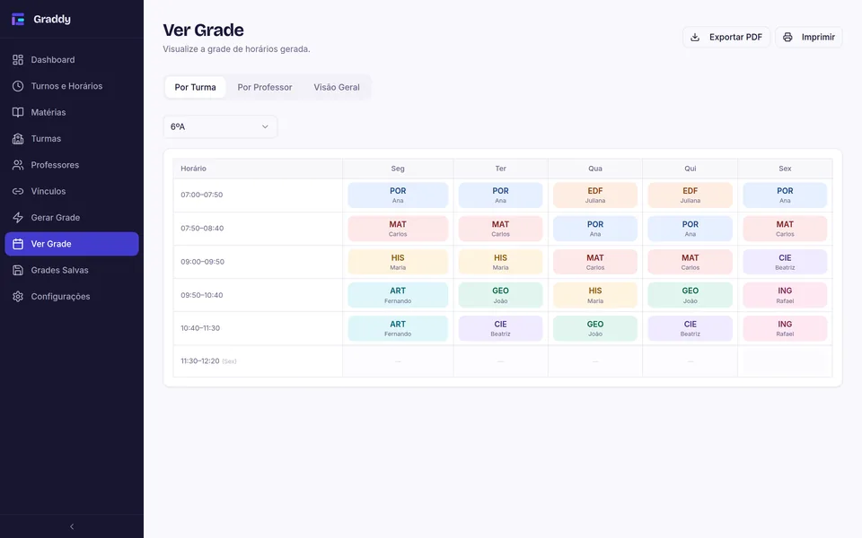Screen dimensions: 862x538
Task: Switch to the Por Turma tab
Action: click(195, 87)
